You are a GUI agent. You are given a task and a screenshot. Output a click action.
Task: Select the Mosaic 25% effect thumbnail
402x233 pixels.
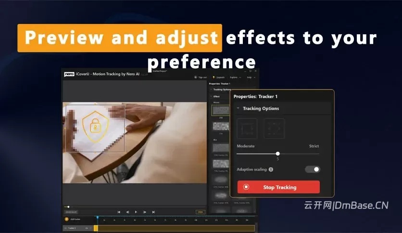tap(221, 111)
